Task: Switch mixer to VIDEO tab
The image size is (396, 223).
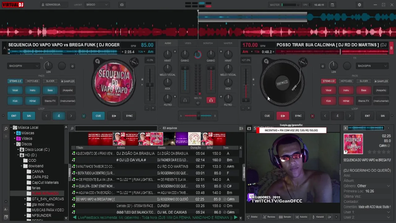Action: click(x=188, y=43)
